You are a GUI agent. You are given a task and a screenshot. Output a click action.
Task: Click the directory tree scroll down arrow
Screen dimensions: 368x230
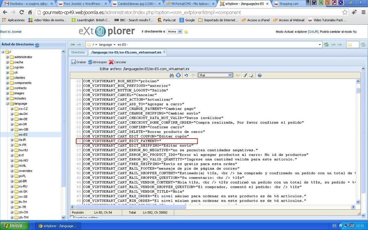click(x=63, y=217)
